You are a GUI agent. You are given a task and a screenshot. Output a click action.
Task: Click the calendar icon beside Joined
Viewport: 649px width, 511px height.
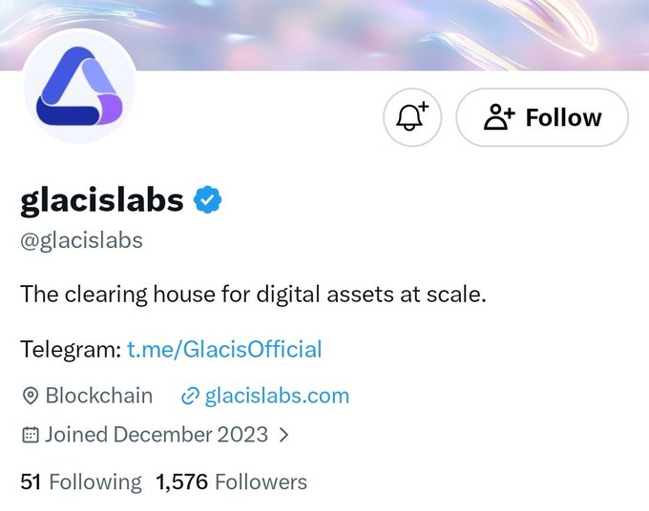[x=31, y=435]
